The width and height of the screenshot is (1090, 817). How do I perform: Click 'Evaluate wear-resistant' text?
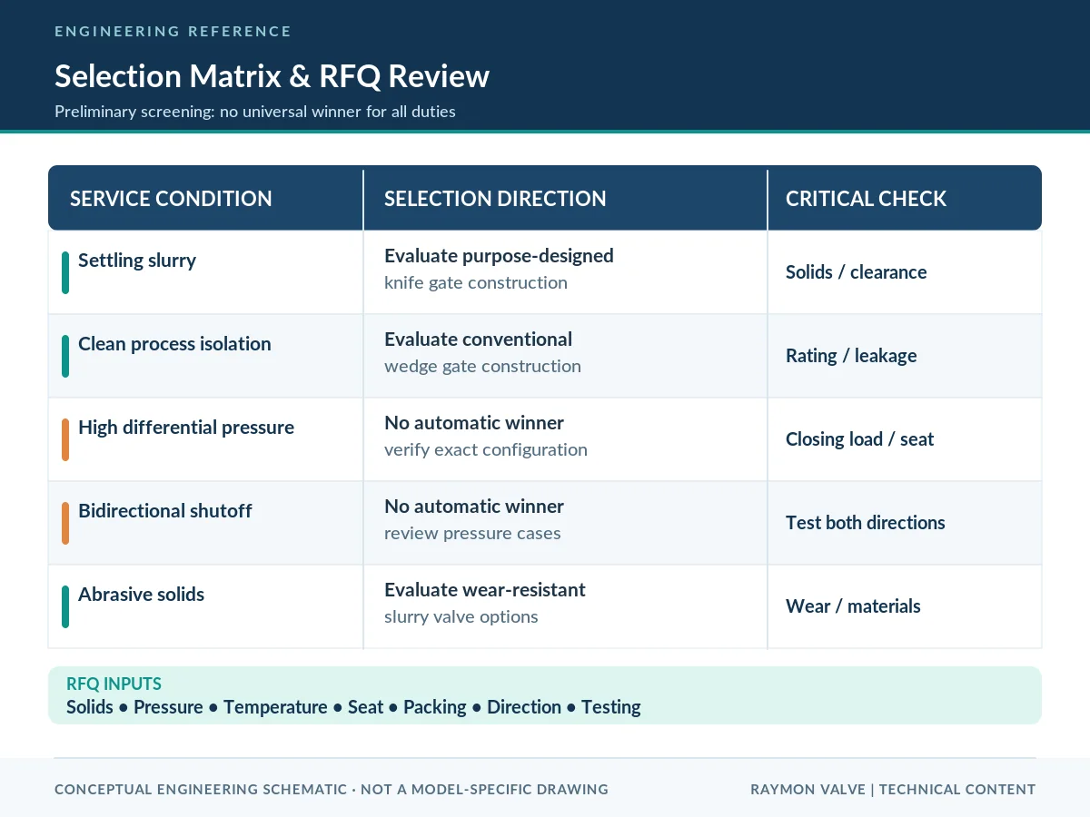(485, 590)
